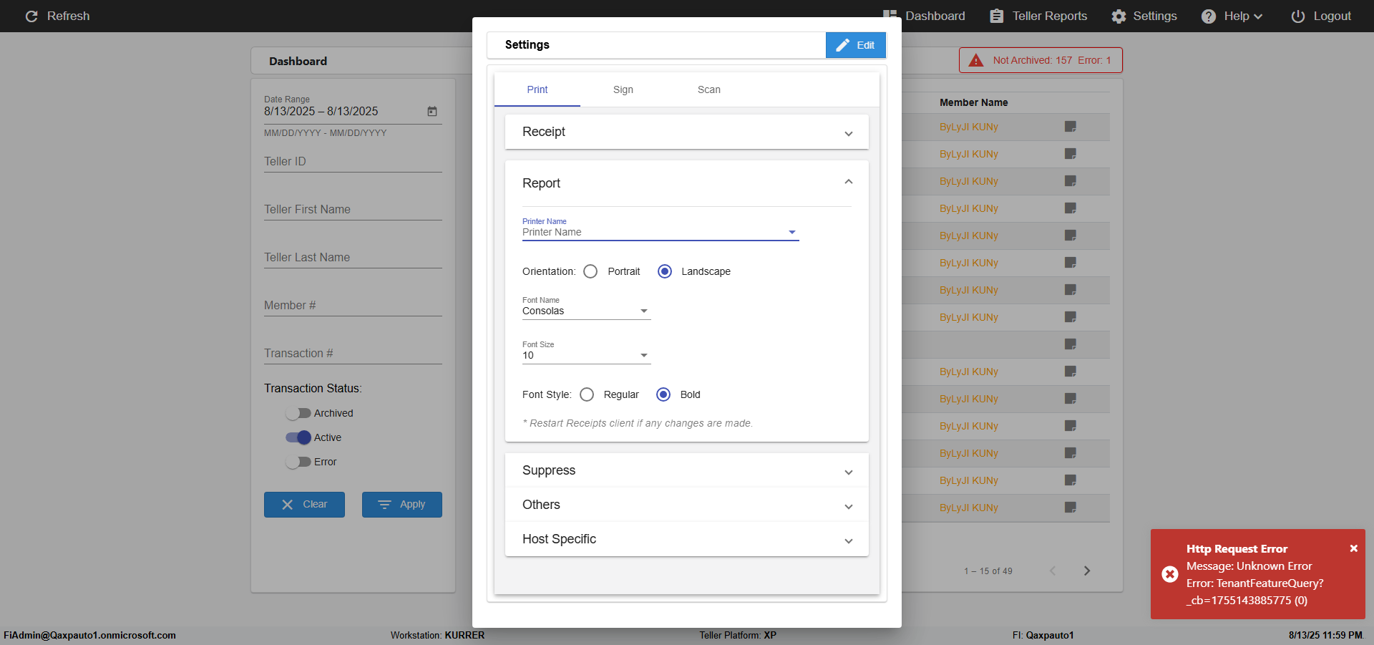Open note icon in the row without member name
1374x645 pixels.
point(1071,344)
